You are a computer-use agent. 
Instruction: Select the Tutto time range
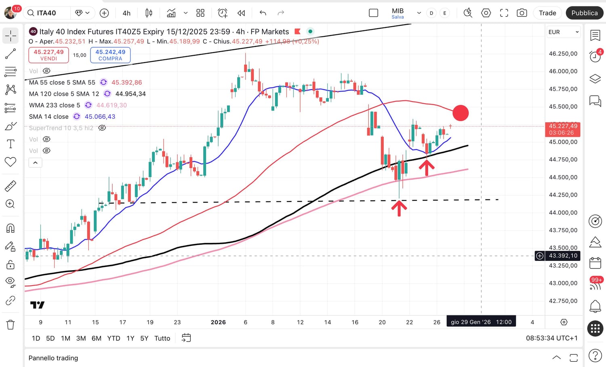click(162, 338)
